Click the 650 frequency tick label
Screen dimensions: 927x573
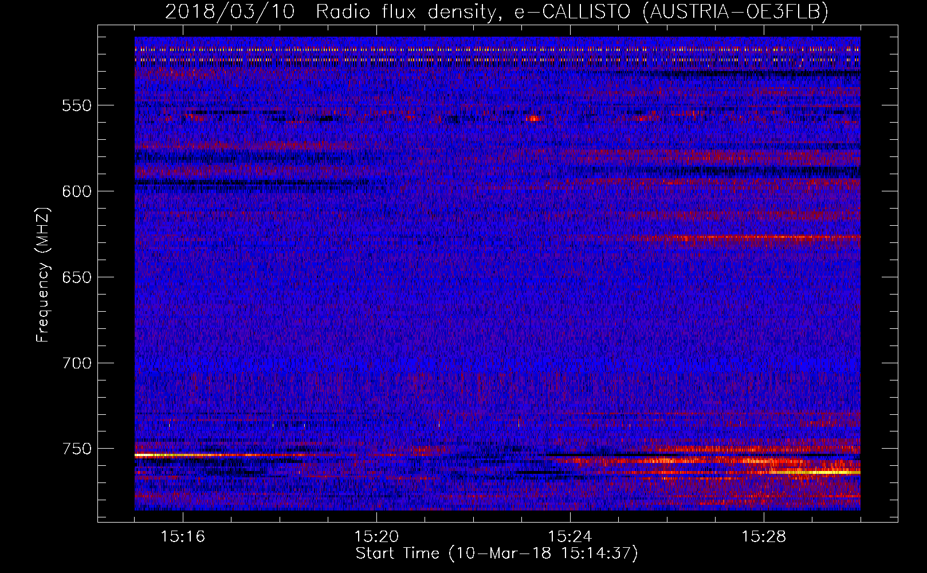point(77,277)
